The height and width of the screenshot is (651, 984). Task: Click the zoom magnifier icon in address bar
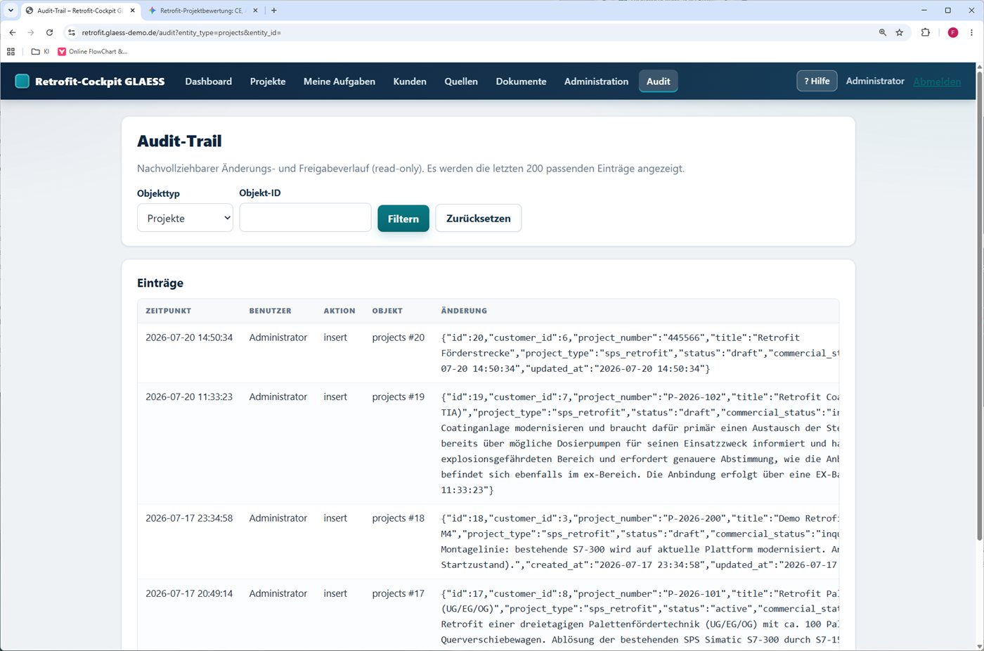883,32
